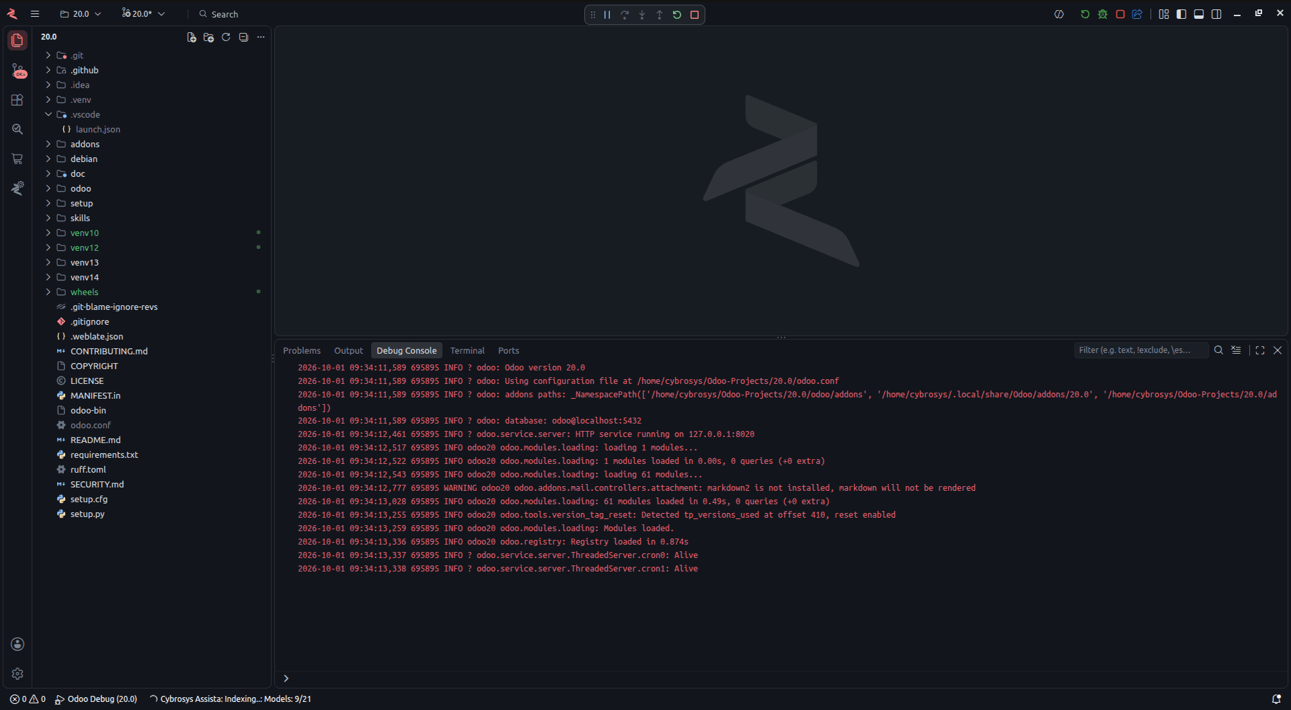The width and height of the screenshot is (1291, 710).
Task: Open the 20.0 folder dropdown in the title bar
Action: point(81,14)
